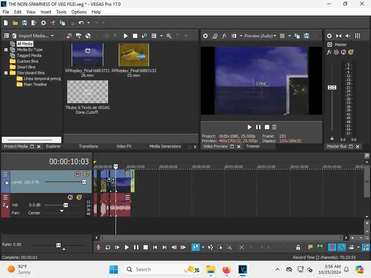This screenshot has height=278, width=371.
Task: Click Master Bus lock fader channels icon
Action: click(x=332, y=139)
